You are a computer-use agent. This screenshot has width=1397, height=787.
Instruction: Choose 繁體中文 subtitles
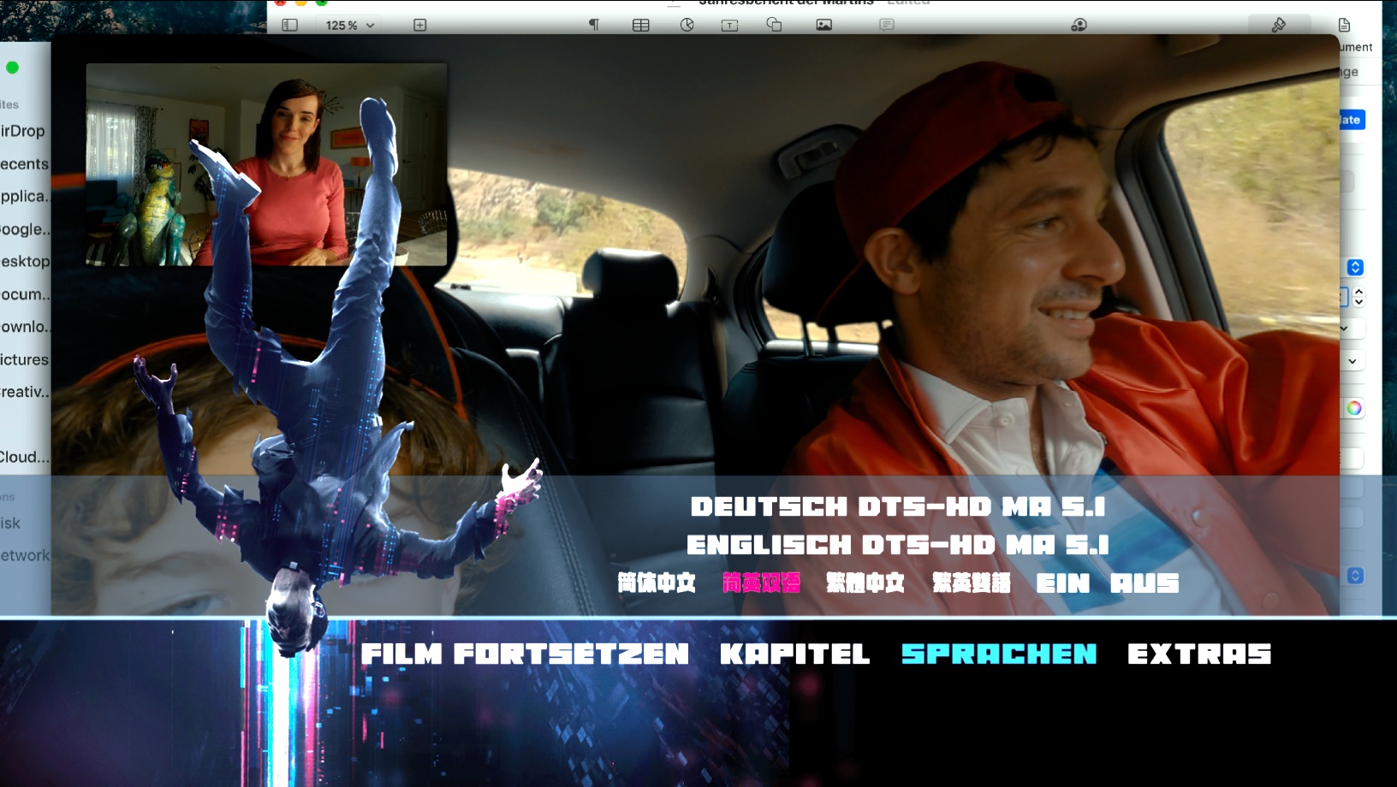coord(865,583)
